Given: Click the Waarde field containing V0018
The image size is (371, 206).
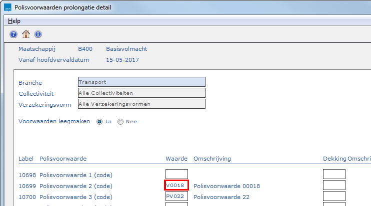Looking at the screenshot, I should pyautogui.click(x=176, y=186).
